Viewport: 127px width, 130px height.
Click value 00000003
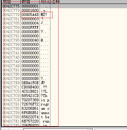[30, 19]
